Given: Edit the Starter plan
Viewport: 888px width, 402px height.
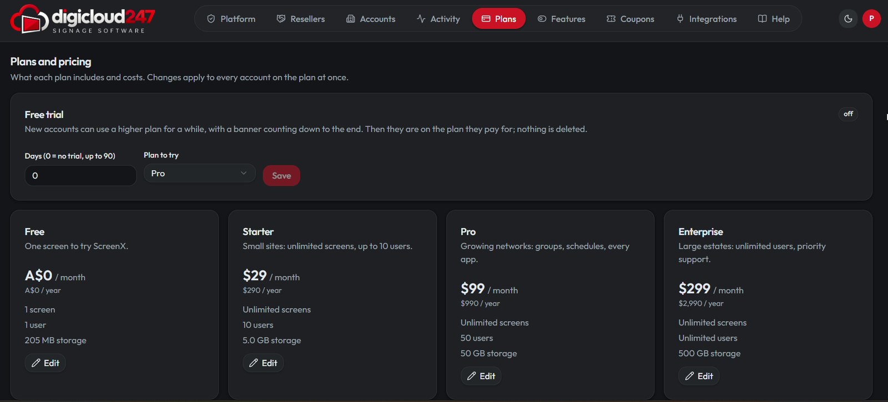Looking at the screenshot, I should pos(263,363).
